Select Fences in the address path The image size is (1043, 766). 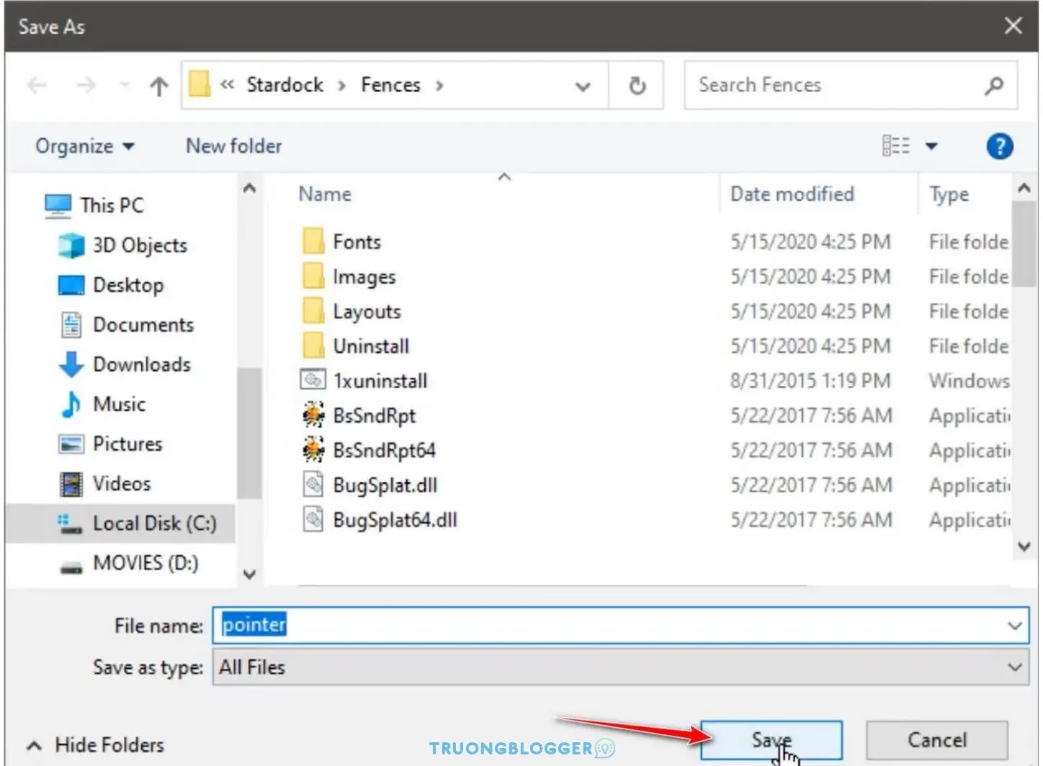(390, 85)
